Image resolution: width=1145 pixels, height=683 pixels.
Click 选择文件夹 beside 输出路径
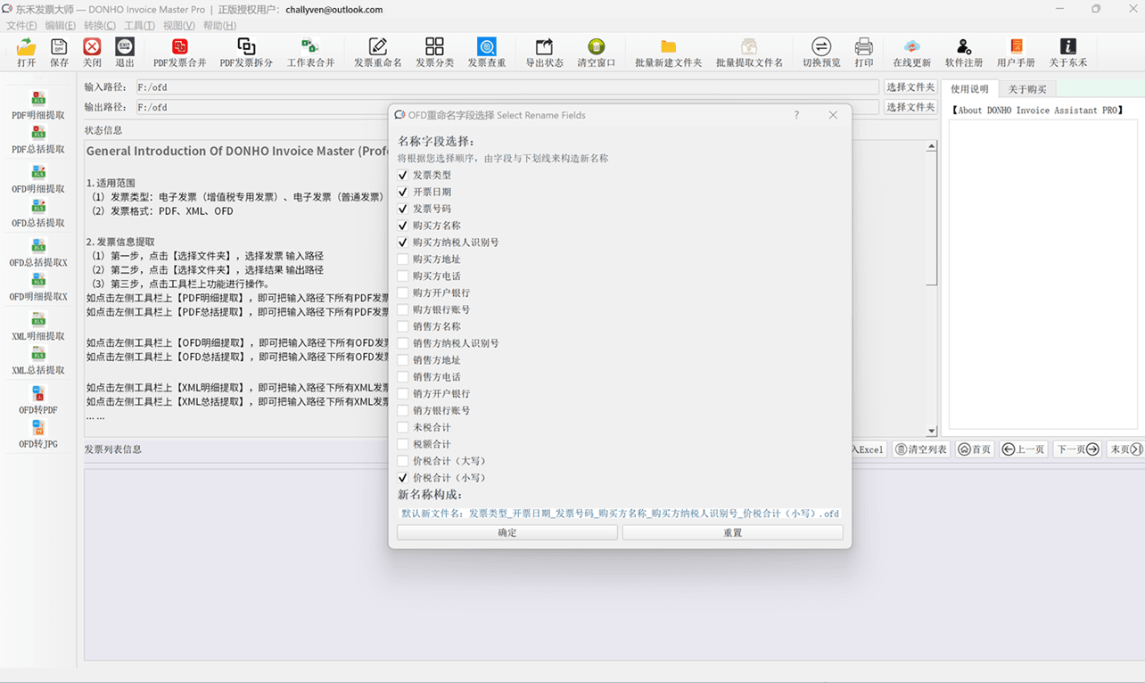click(910, 107)
